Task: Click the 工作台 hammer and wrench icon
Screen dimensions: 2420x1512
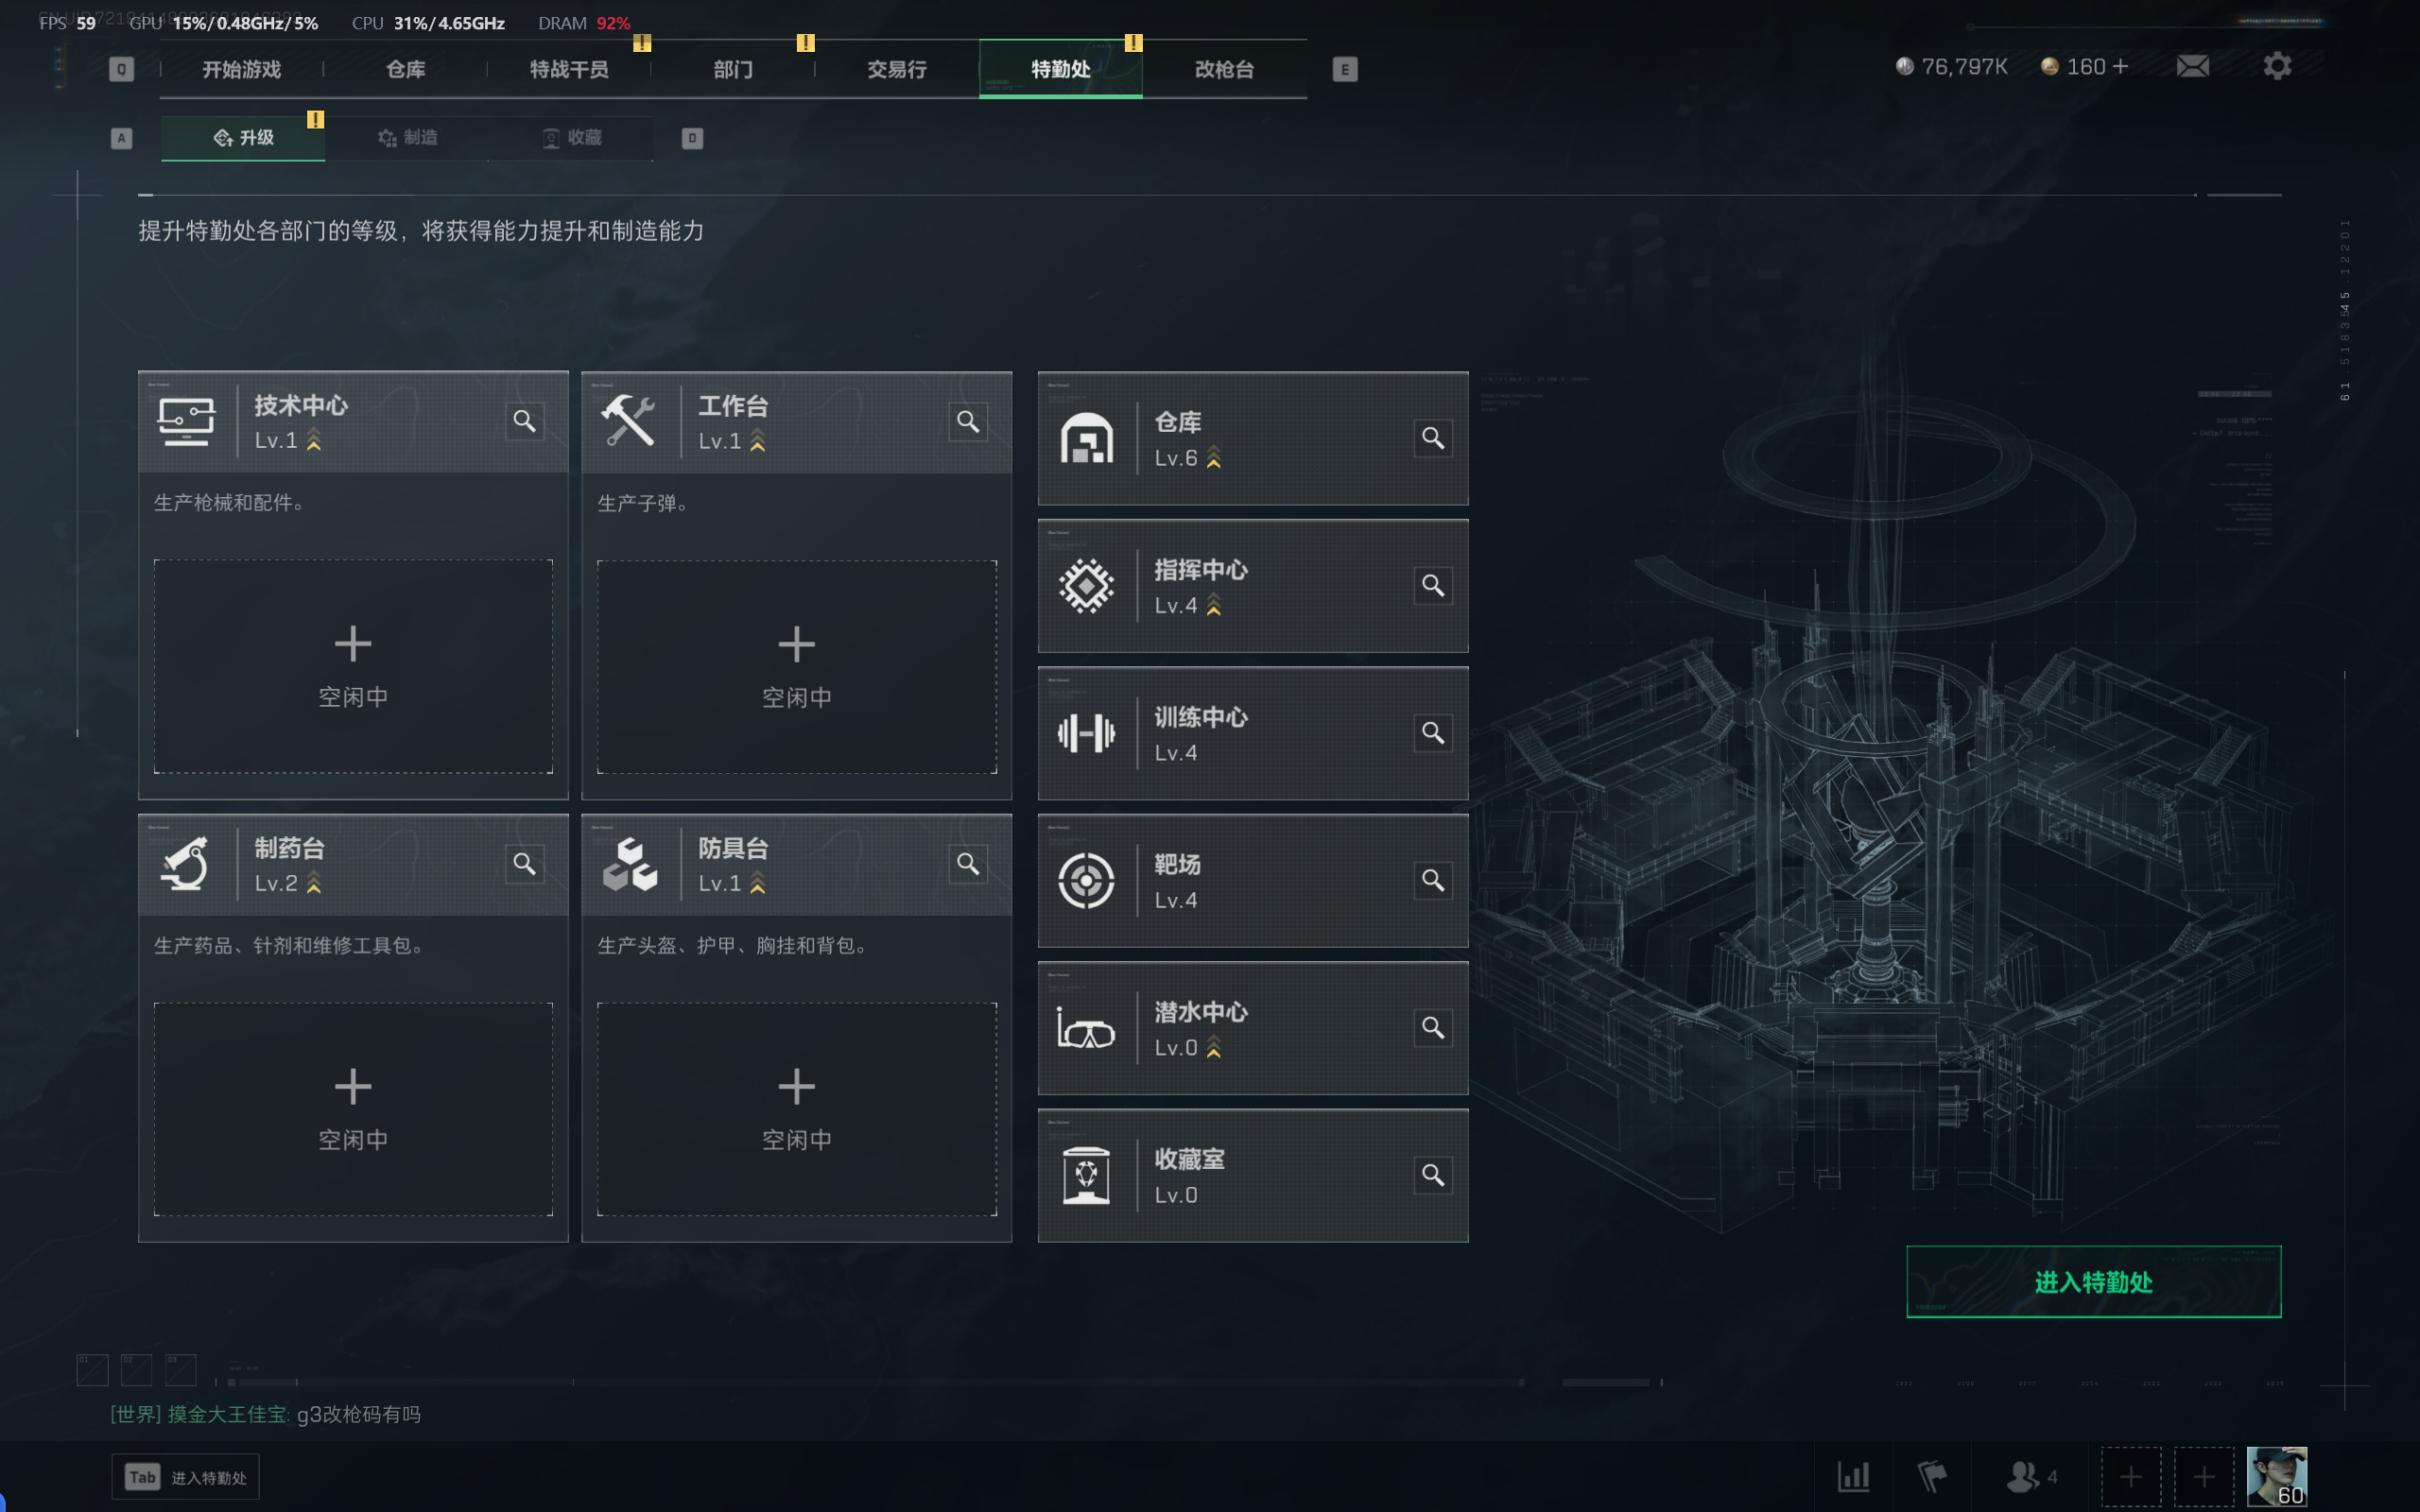Action: (x=629, y=421)
